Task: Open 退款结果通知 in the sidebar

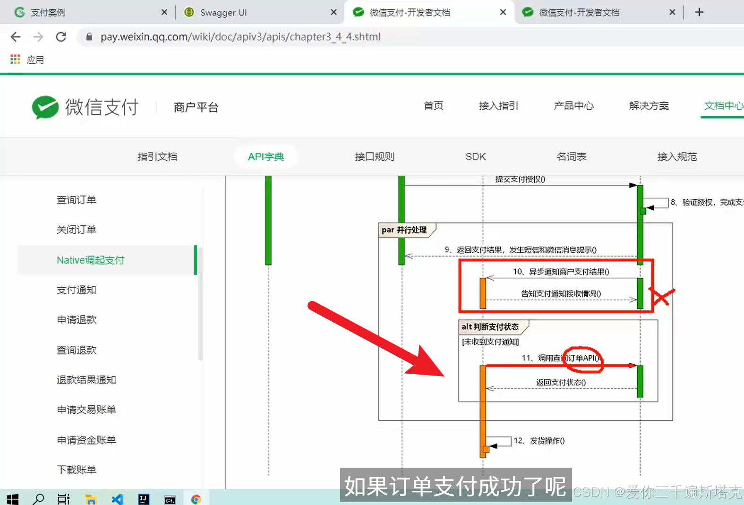Action: click(x=86, y=380)
